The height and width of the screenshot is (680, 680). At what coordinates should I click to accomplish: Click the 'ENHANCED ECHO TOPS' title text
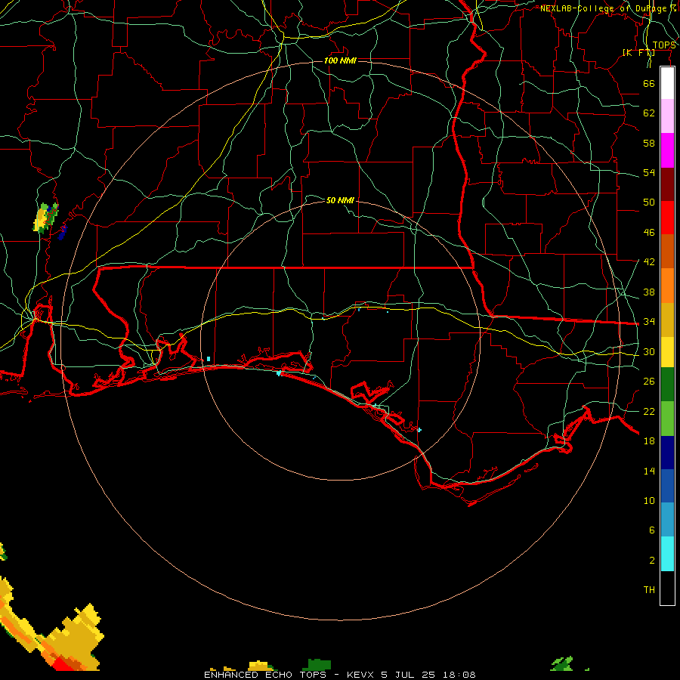265,675
